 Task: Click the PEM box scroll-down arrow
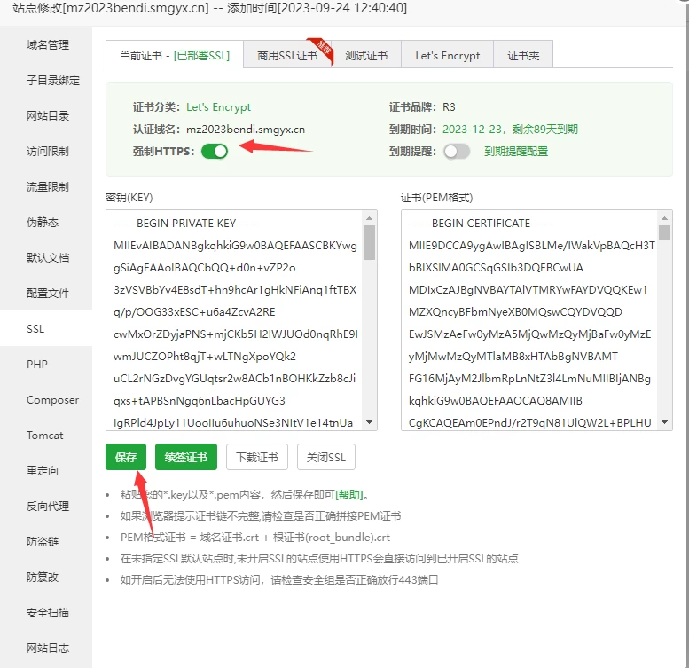point(664,422)
